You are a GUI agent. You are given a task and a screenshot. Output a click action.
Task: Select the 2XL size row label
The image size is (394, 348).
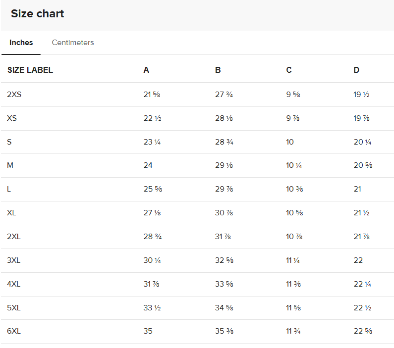tap(14, 237)
